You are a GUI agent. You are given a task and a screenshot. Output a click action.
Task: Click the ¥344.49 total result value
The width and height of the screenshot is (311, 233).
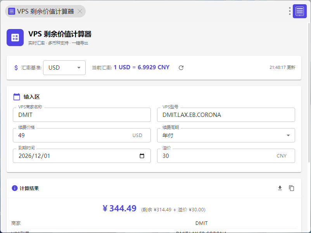click(119, 209)
